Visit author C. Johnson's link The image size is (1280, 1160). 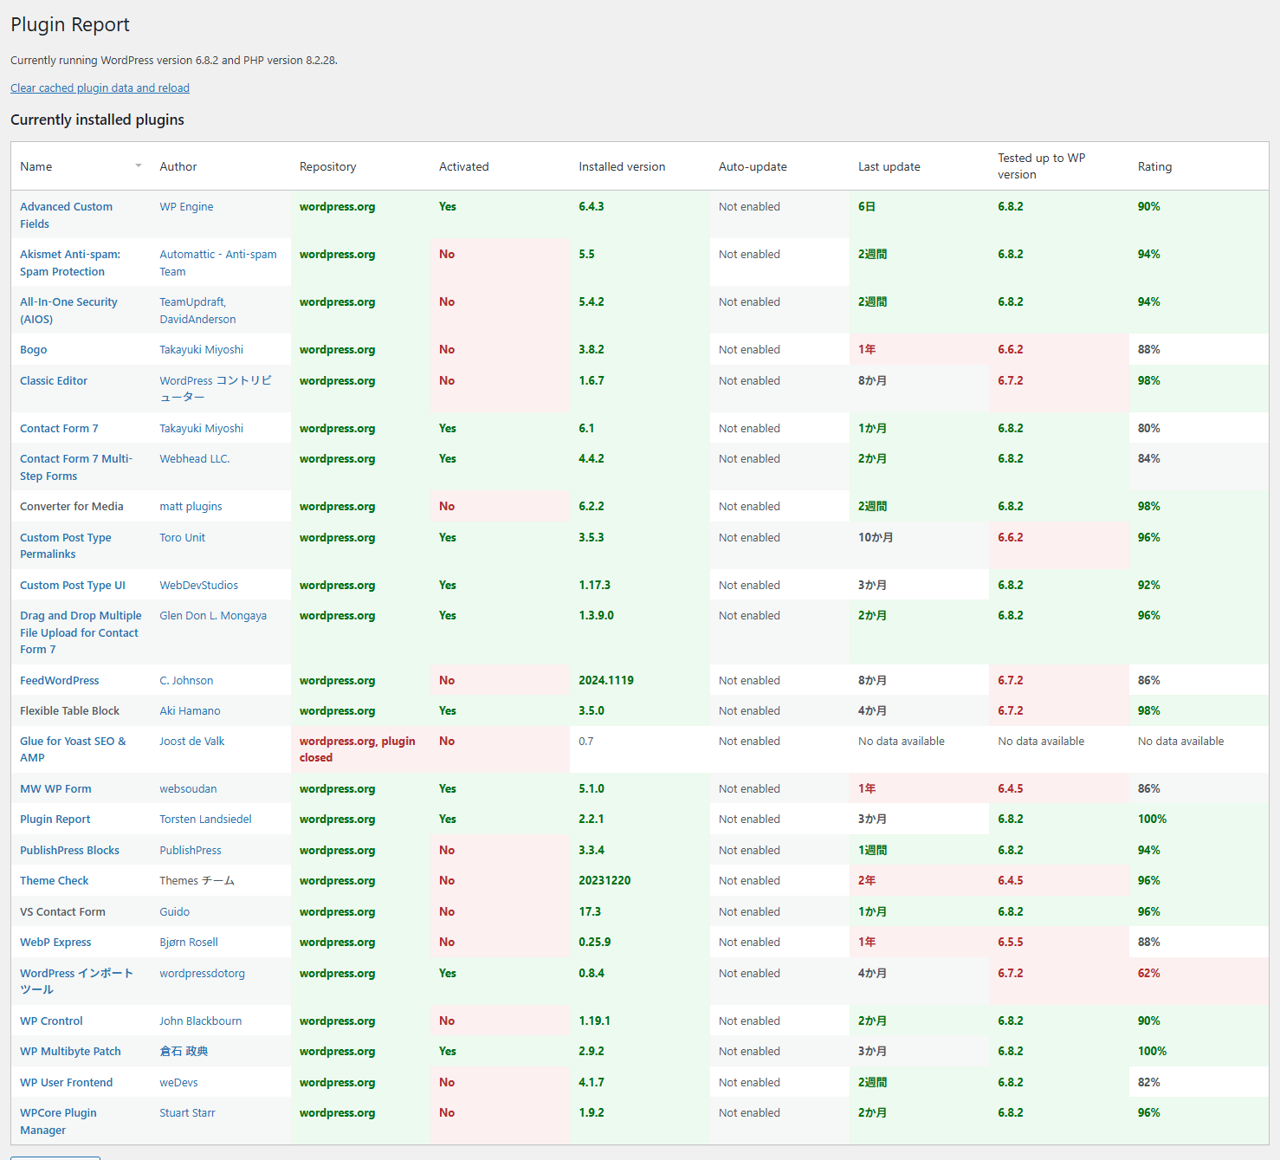click(186, 680)
